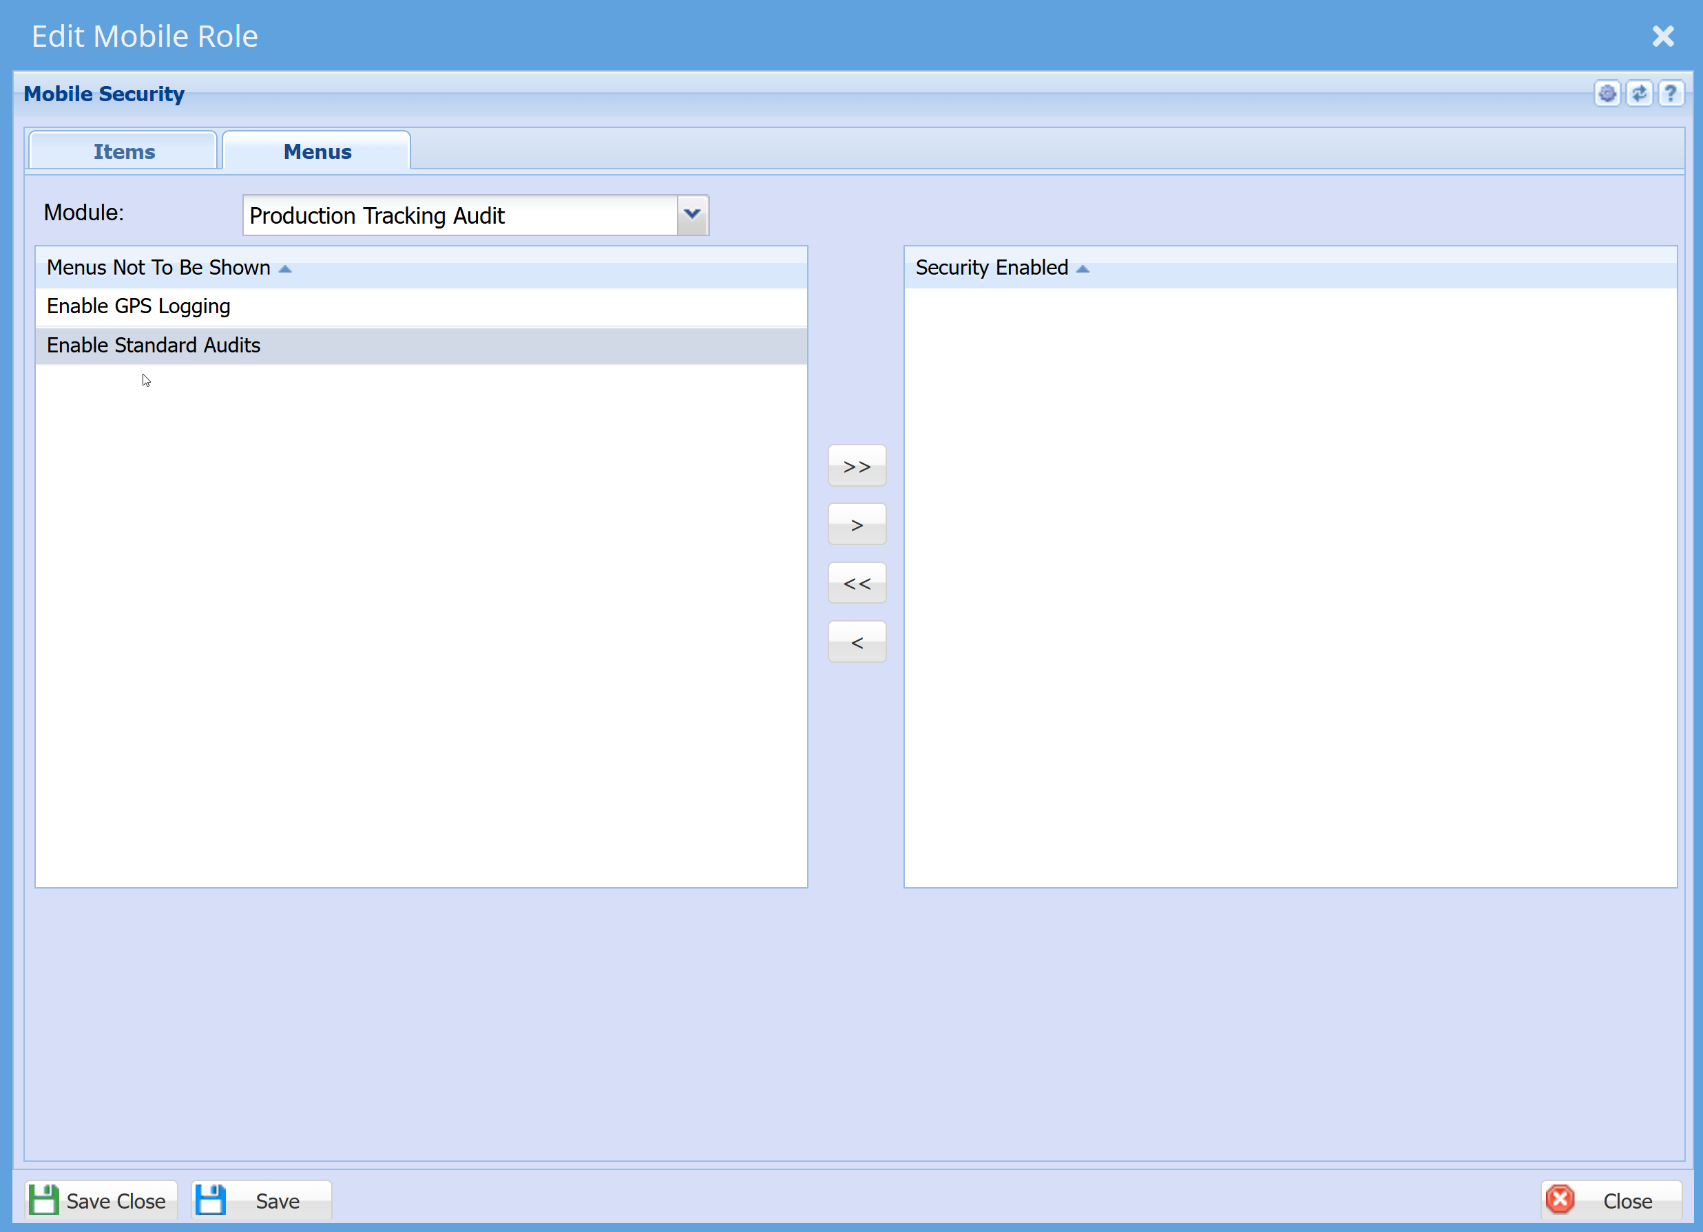Select the Menus tab

(x=317, y=151)
